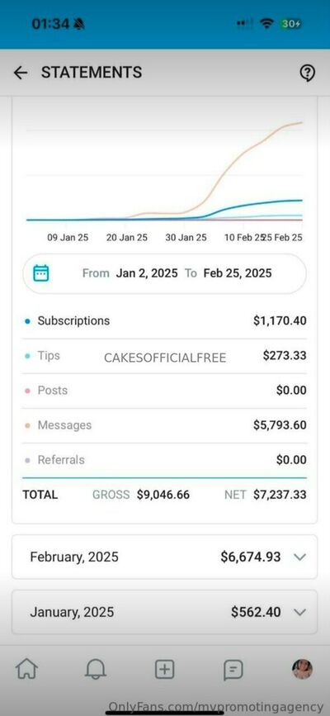Image resolution: width=330 pixels, height=716 pixels.
Task: Expand the January, 2025 chevron
Action: coord(299,612)
